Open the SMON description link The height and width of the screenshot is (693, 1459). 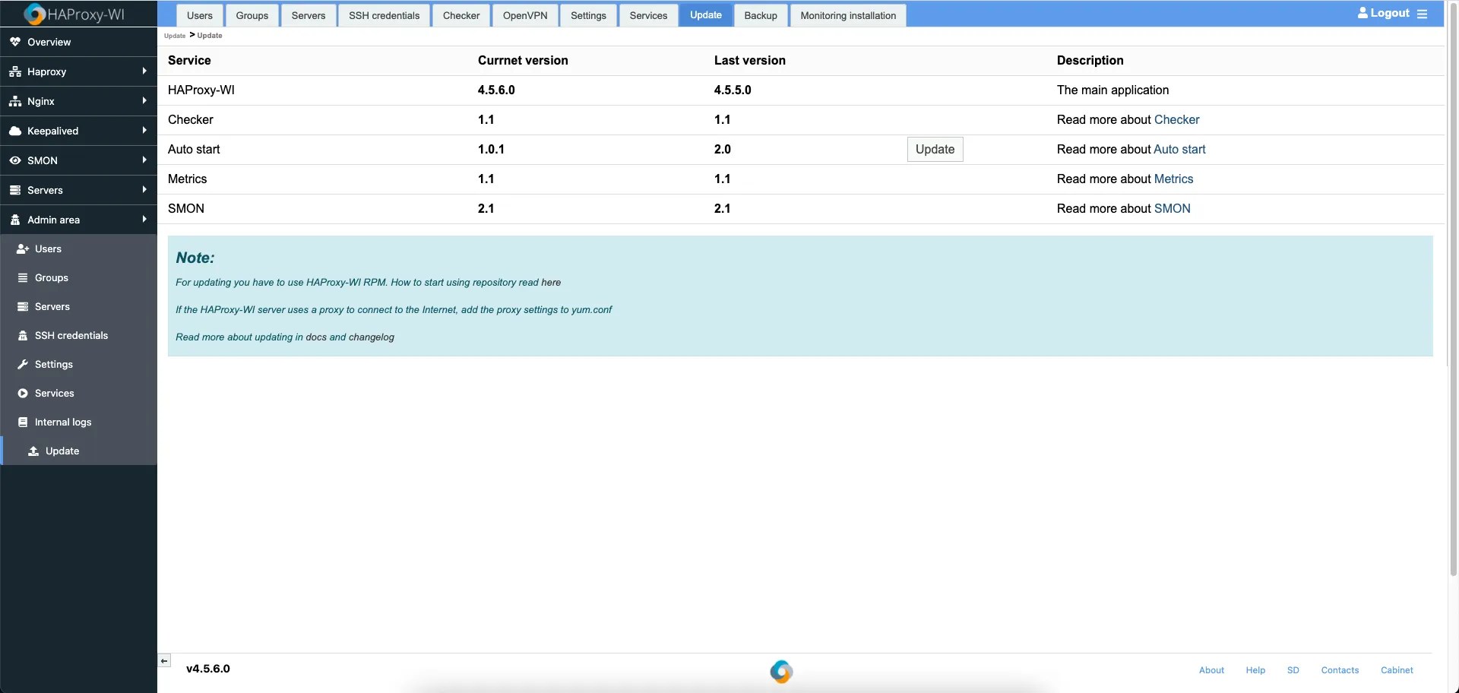click(1172, 208)
